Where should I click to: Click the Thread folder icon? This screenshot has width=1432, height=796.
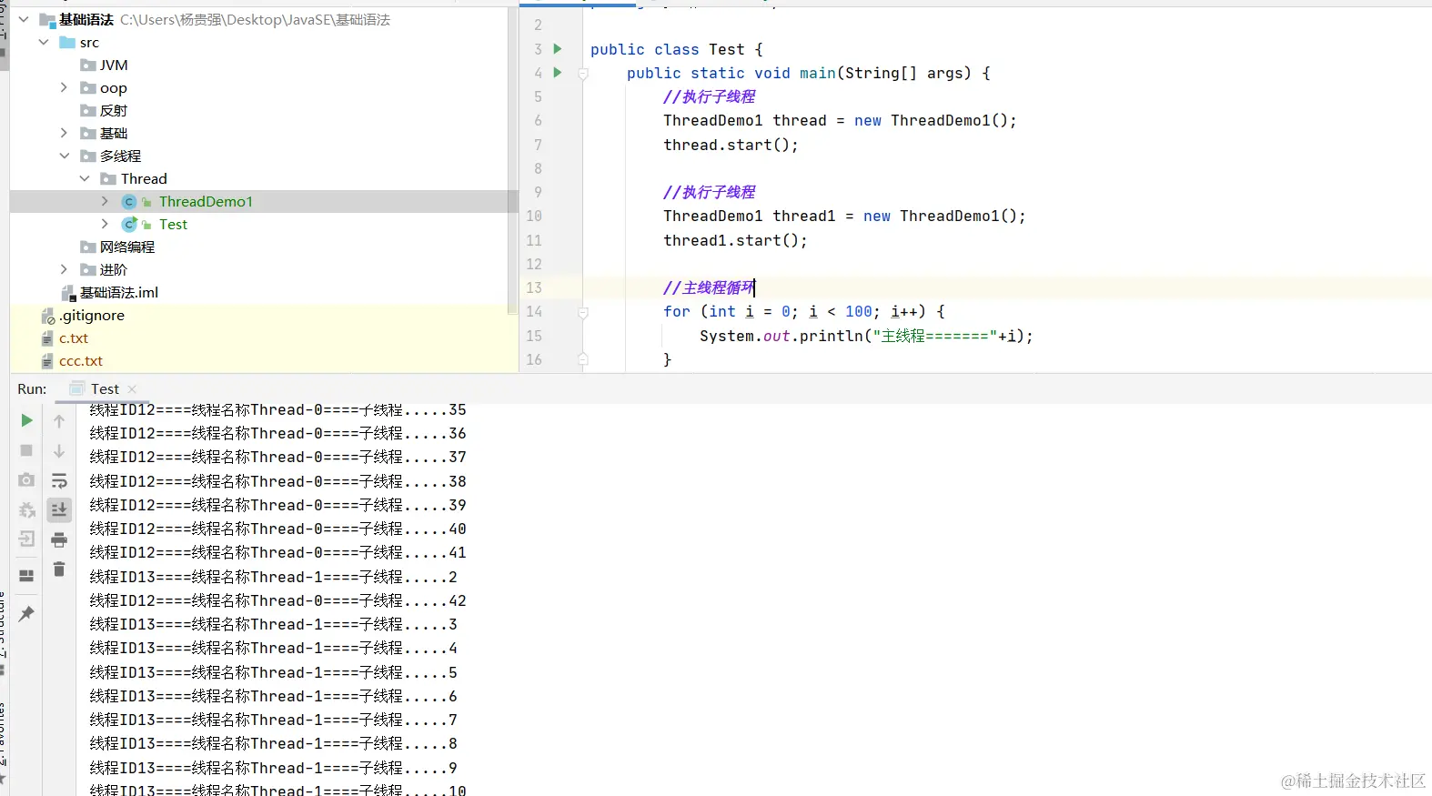point(108,179)
